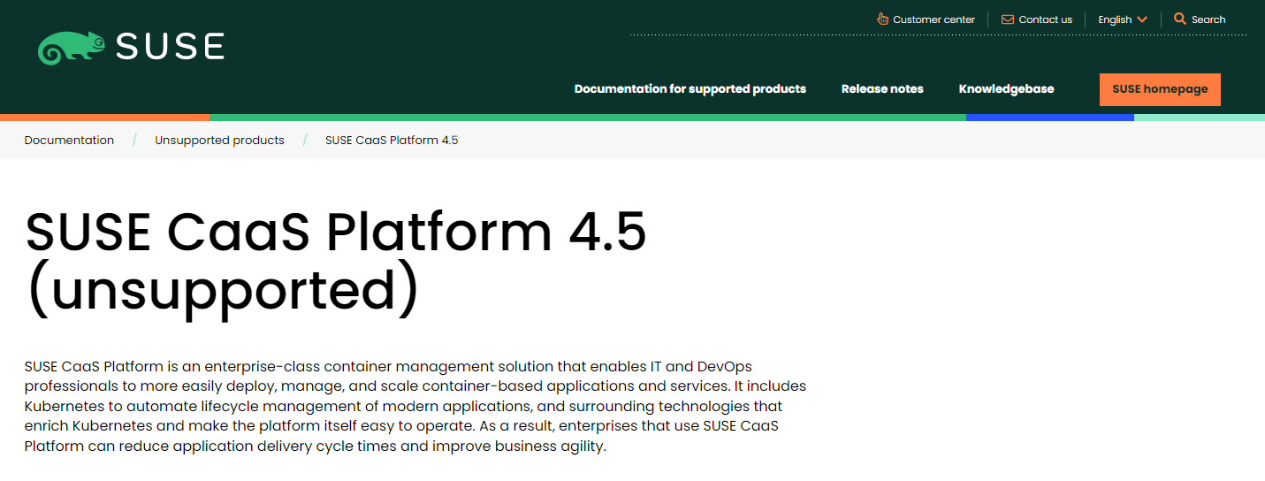Click the Contact us envelope icon
Viewport: 1265px width, 481px height.
(1008, 19)
